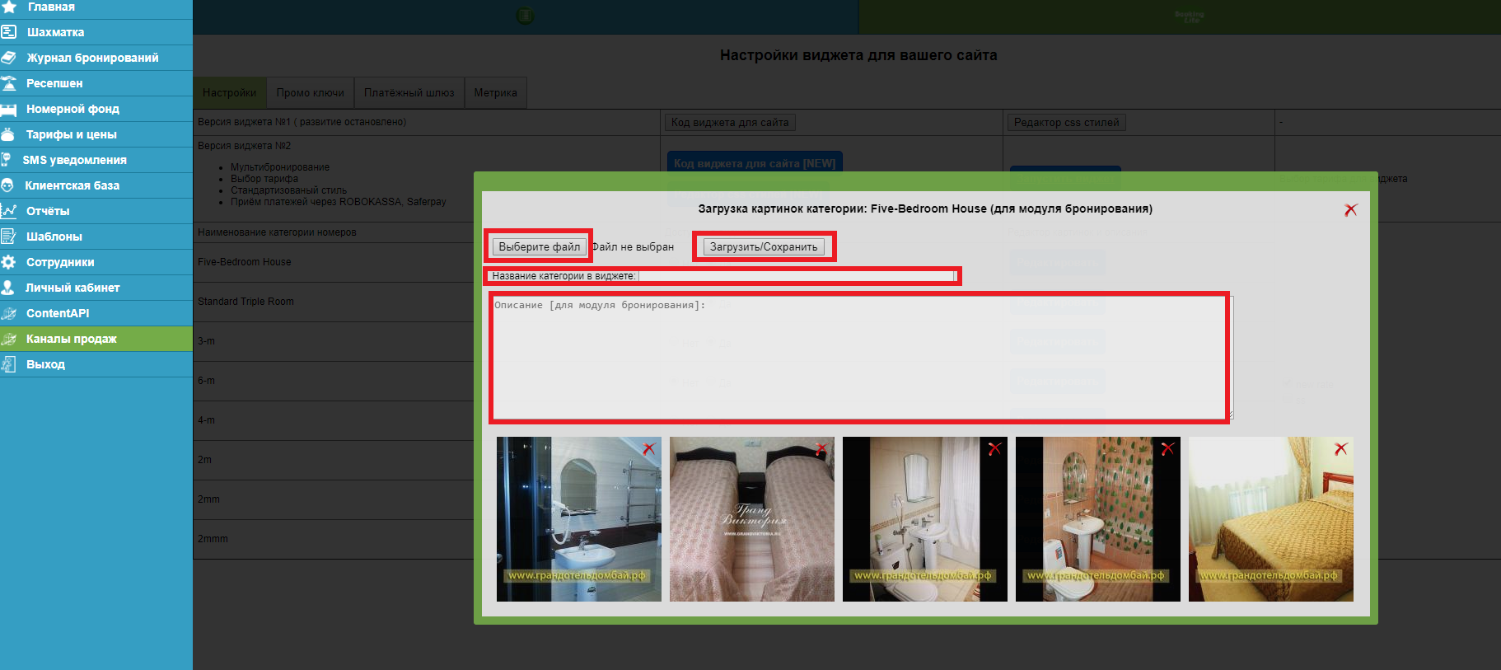Click the Сотрудники gear icon

click(x=9, y=262)
